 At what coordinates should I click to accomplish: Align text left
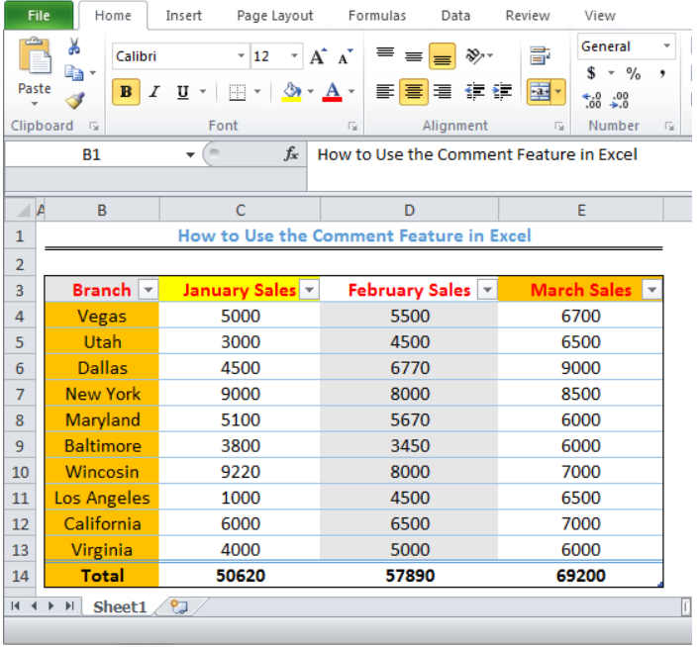385,92
